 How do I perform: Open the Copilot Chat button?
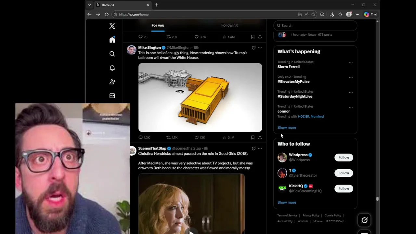click(x=370, y=14)
